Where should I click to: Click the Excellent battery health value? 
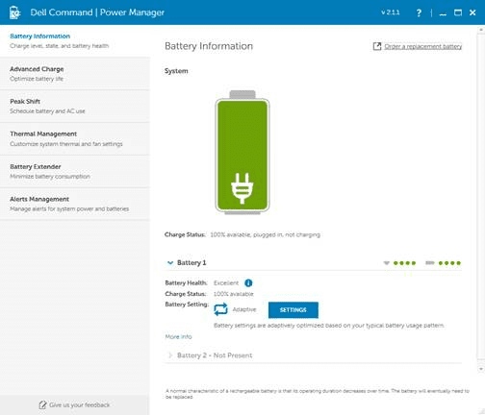[226, 283]
